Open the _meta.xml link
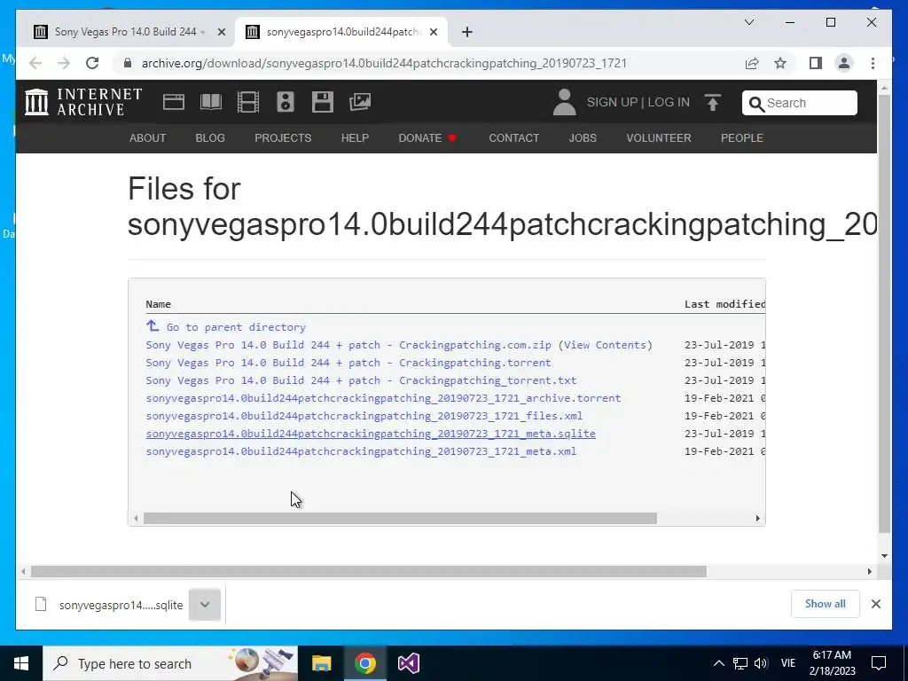The width and height of the screenshot is (908, 681). pos(362,451)
